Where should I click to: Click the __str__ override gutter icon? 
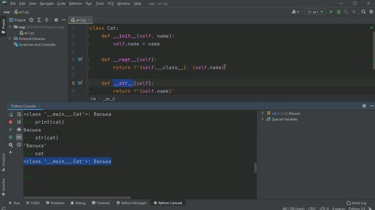(x=80, y=83)
